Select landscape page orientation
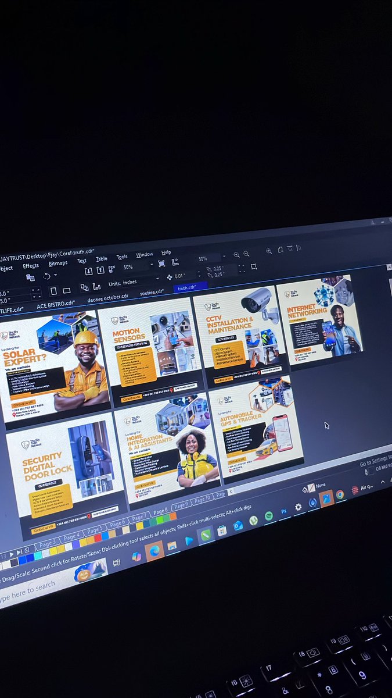The image size is (392, 698). tap(66, 290)
